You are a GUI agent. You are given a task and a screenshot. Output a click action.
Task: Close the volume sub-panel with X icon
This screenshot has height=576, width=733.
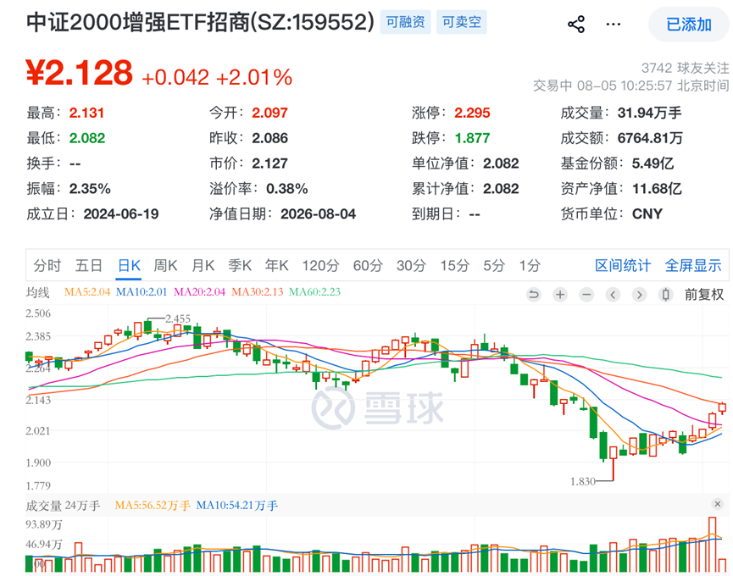click(x=717, y=504)
